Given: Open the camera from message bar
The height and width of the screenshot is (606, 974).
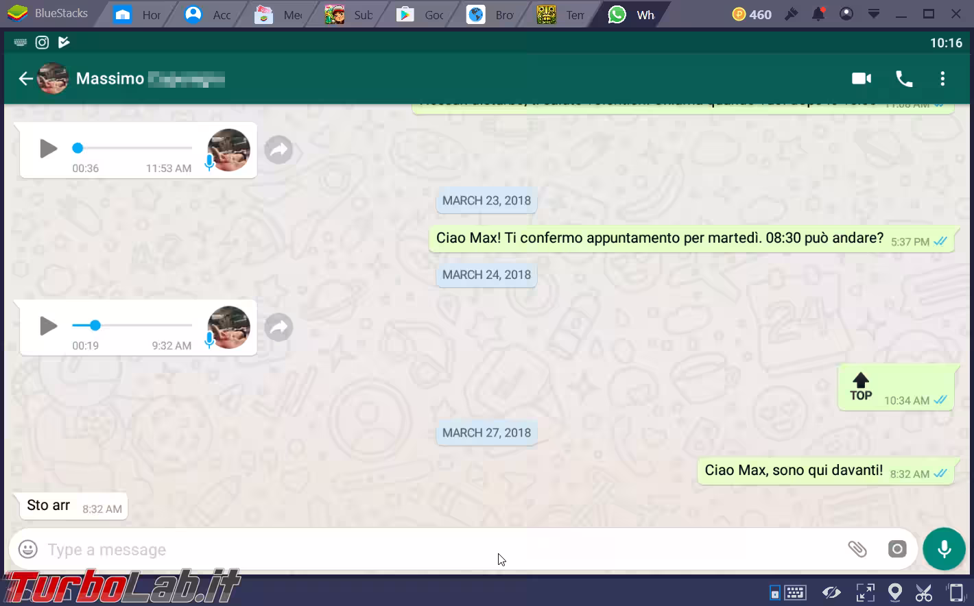Looking at the screenshot, I should point(897,549).
